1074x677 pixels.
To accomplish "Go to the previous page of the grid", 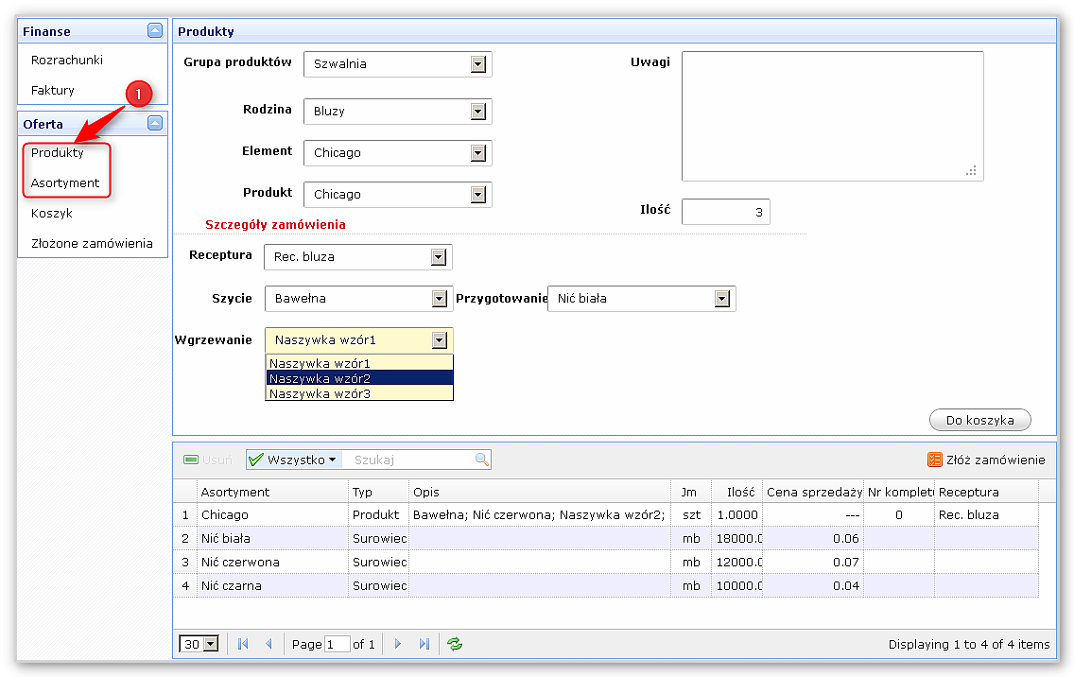I will [x=268, y=644].
